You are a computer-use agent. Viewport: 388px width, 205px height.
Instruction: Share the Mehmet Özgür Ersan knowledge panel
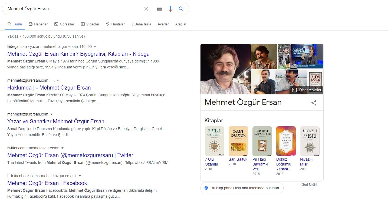coord(314,103)
